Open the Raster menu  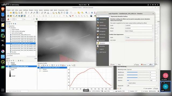41,10
